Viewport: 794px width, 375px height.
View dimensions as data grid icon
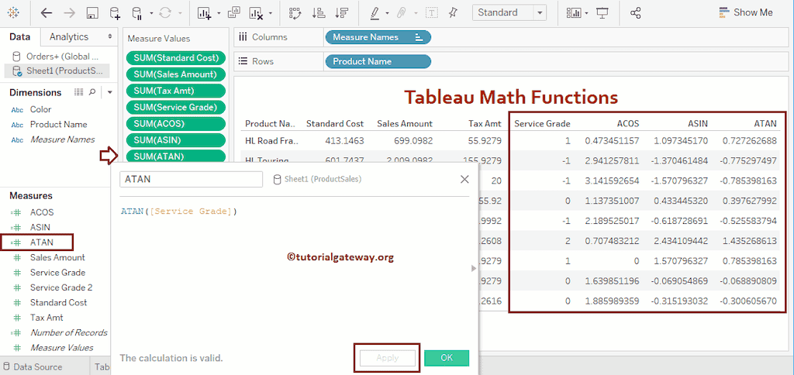(x=78, y=92)
